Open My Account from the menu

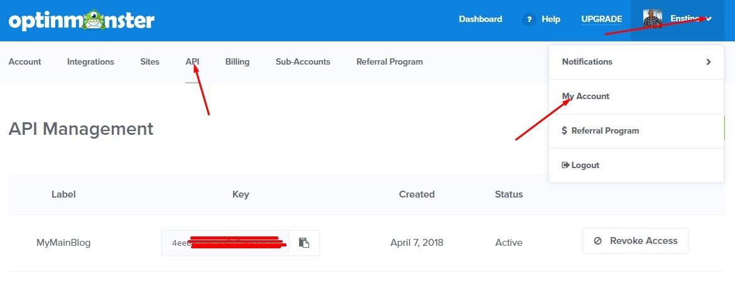(585, 96)
